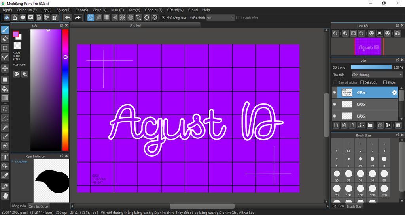Enable the Khóa layer checkbox
The width and height of the screenshot is (405, 215).
click(x=385, y=82)
